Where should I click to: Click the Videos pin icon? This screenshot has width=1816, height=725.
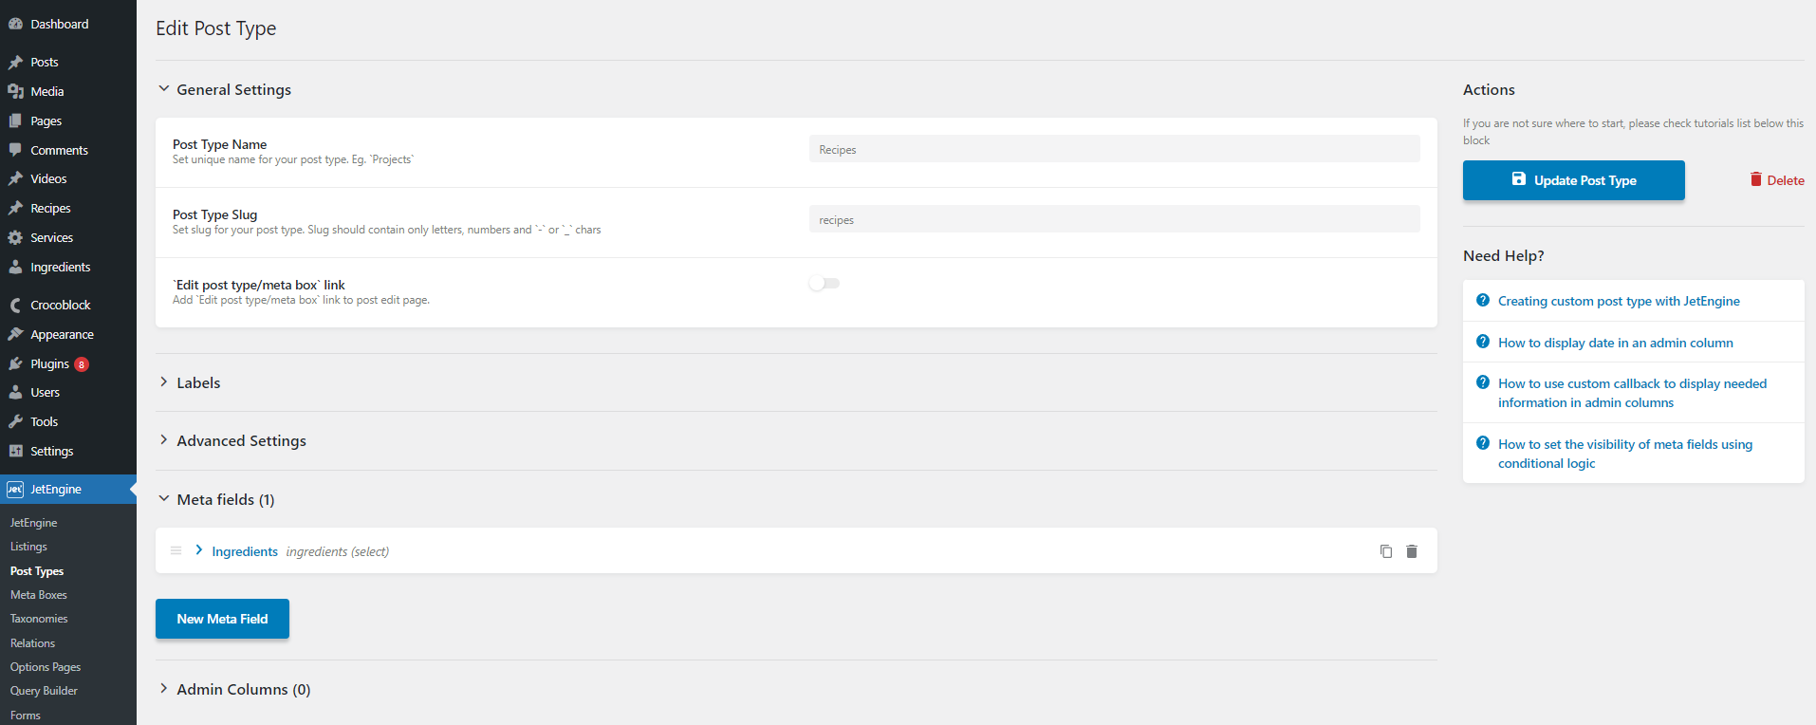[15, 178]
